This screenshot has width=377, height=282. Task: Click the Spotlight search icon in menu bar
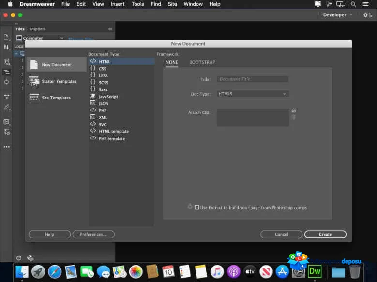(x=353, y=4)
